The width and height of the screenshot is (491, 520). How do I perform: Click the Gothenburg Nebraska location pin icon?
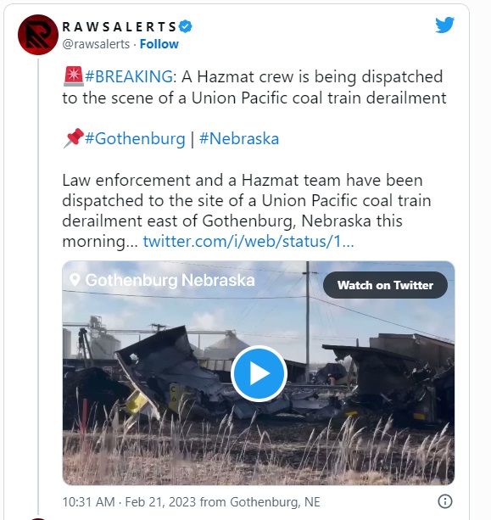(x=75, y=280)
